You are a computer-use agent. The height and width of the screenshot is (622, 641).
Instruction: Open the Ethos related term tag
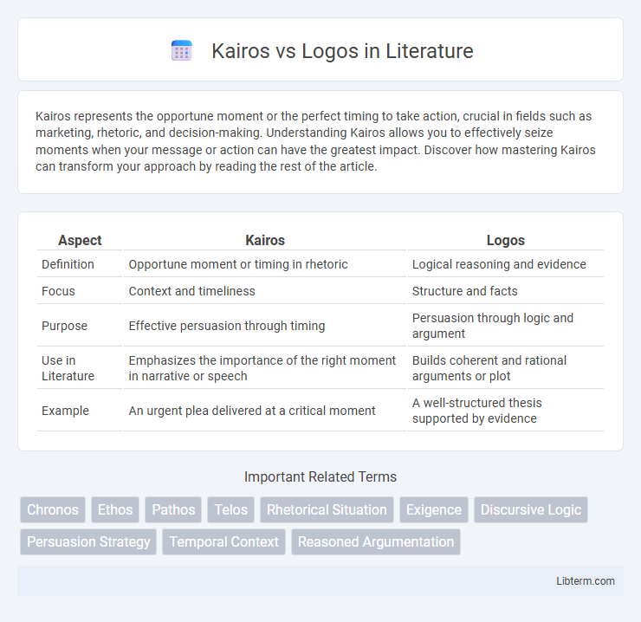click(x=115, y=509)
